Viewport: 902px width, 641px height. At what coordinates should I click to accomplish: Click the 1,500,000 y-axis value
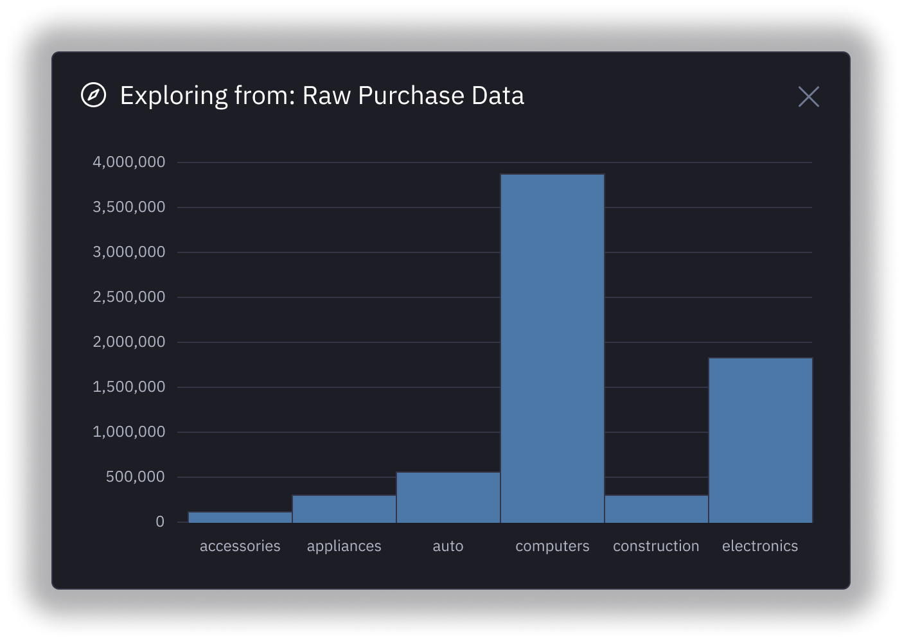click(x=129, y=387)
